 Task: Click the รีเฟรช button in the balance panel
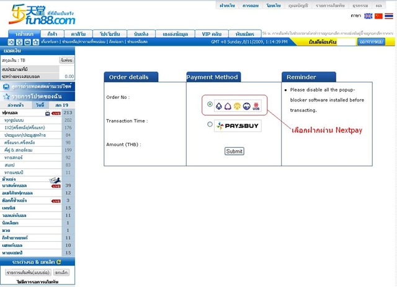pyautogui.click(x=66, y=60)
